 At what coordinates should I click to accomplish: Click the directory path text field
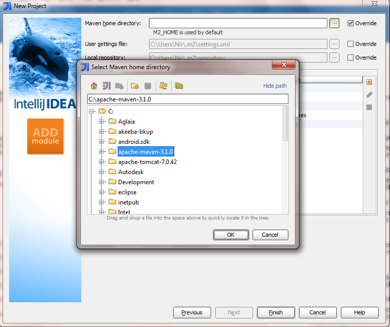pyautogui.click(x=187, y=99)
